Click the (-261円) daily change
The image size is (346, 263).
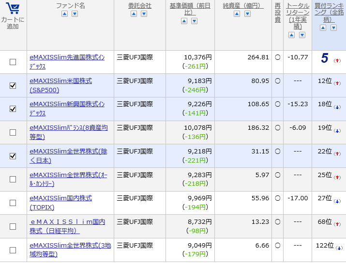pos(196,66)
